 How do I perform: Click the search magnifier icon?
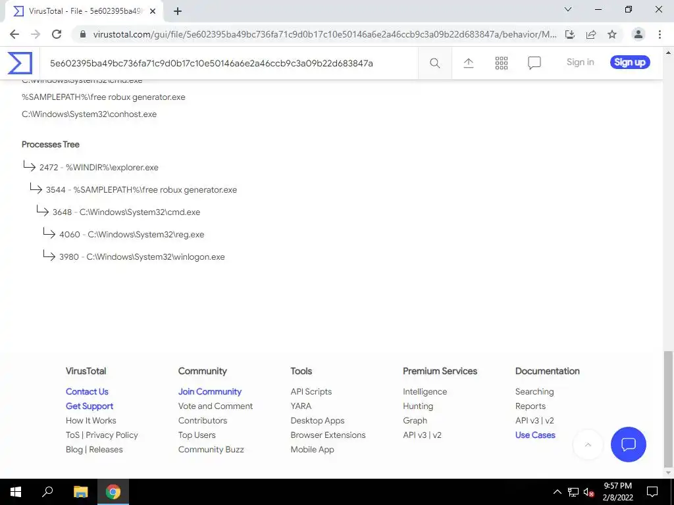[x=434, y=63]
